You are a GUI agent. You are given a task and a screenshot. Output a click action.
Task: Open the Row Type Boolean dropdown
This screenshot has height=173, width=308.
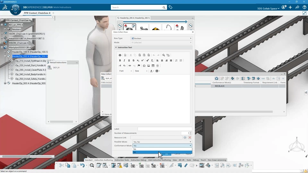tap(161, 38)
